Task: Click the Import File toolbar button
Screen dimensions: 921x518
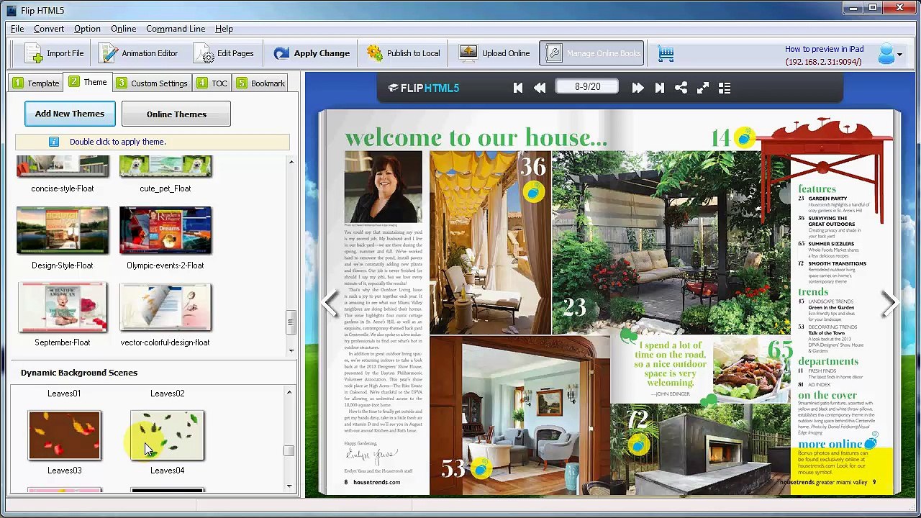Action: 55,53
